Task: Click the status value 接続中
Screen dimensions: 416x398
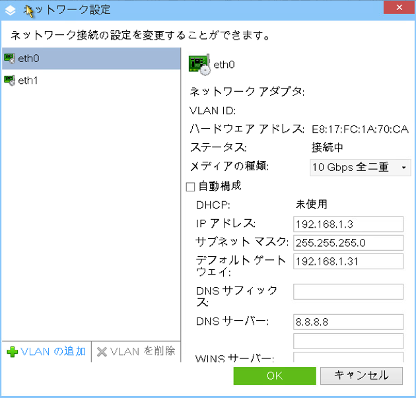Action: 327,147
